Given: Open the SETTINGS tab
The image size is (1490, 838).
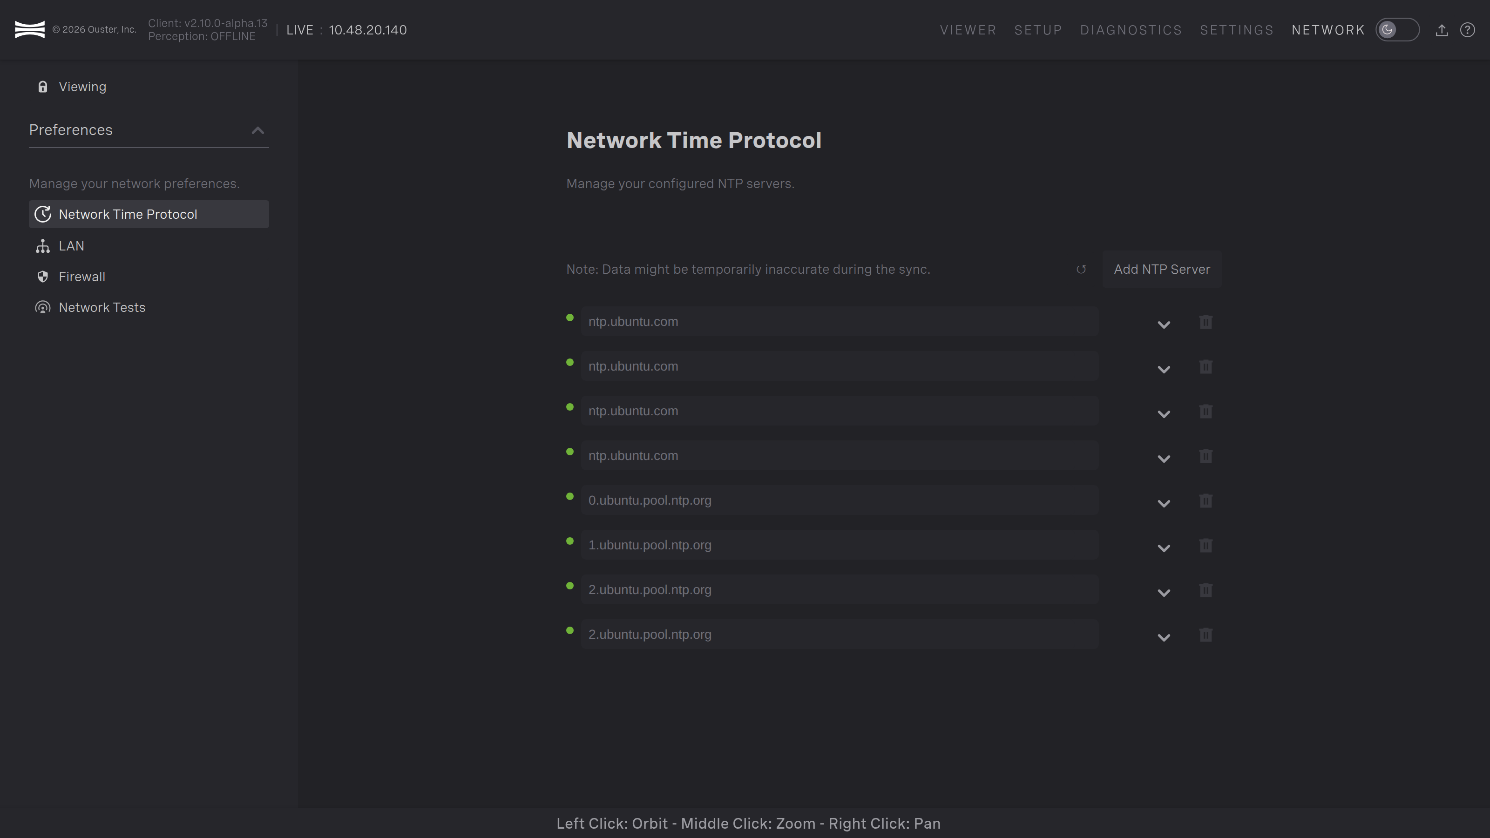Looking at the screenshot, I should tap(1237, 30).
